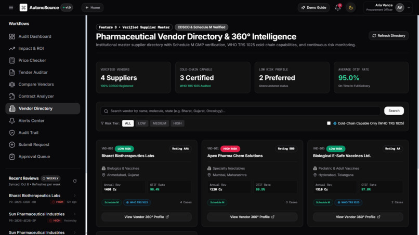Click WHO TRS 1025 tag on Biological E-Safe card
The height and width of the screenshot is (235, 419).
click(x=348, y=202)
